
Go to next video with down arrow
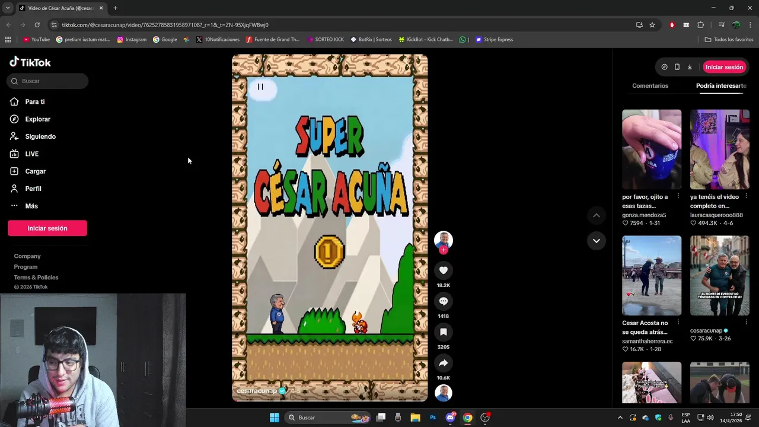597,241
